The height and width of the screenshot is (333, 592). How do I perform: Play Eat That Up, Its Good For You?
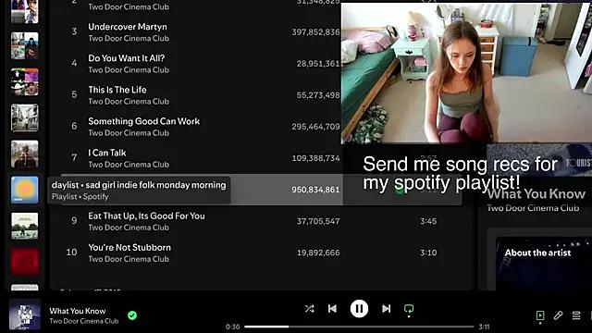point(146,216)
